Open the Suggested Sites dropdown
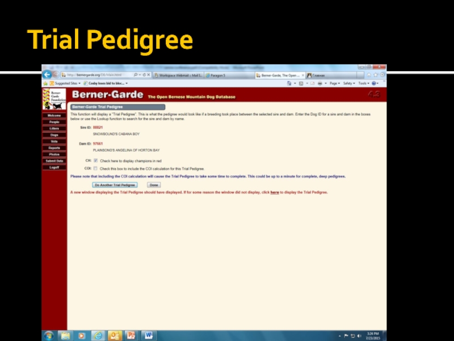454x341 pixels. point(65,84)
